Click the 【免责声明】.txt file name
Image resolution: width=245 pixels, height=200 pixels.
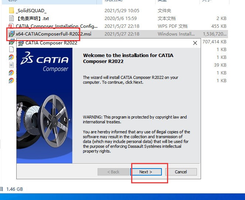coord(33,19)
